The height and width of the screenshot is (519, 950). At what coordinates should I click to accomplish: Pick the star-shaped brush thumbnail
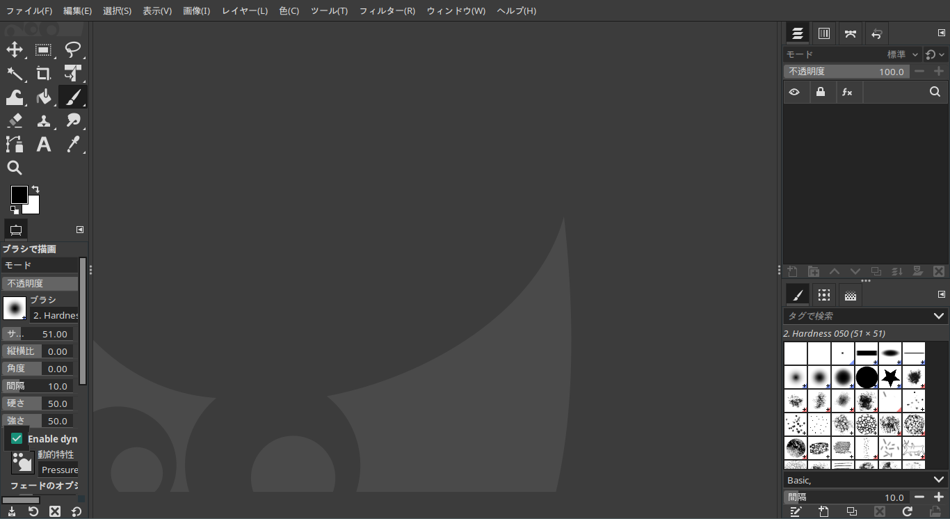[890, 377]
